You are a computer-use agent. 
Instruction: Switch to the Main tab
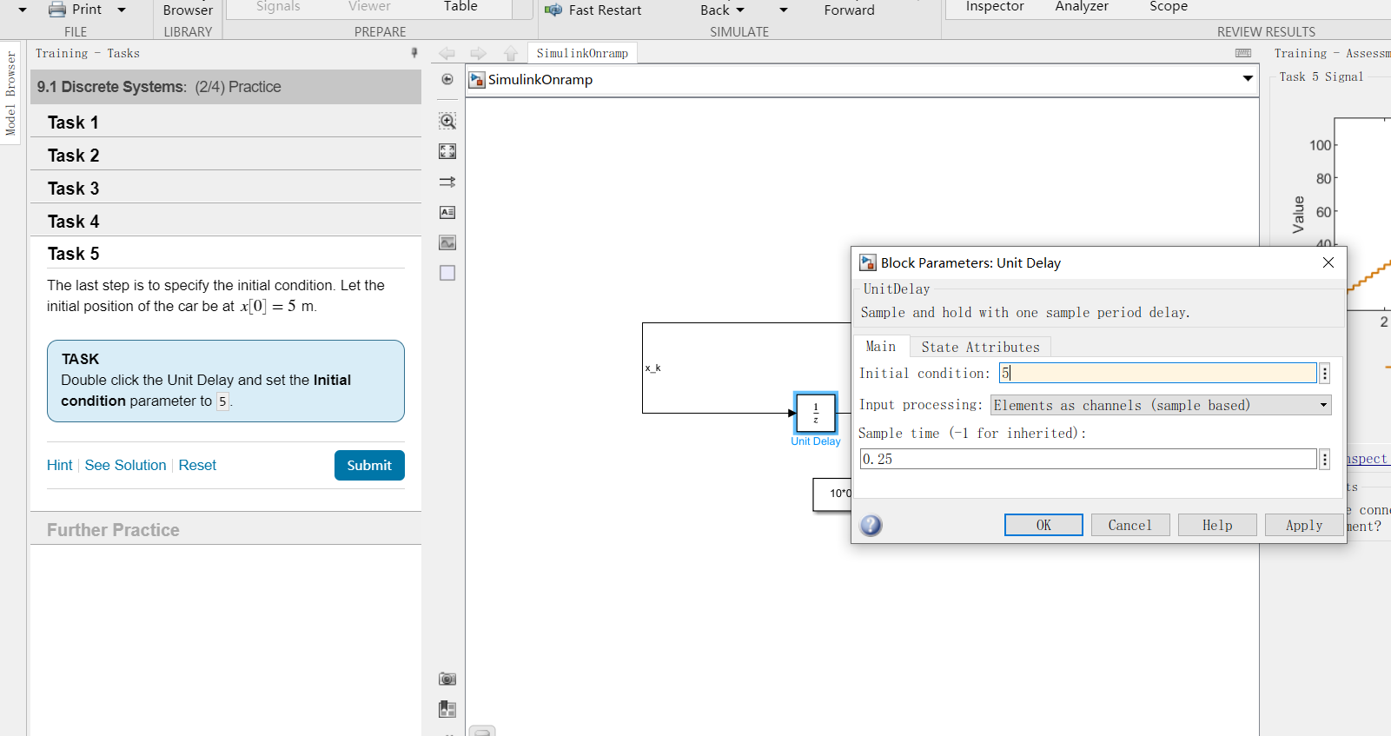[881, 346]
